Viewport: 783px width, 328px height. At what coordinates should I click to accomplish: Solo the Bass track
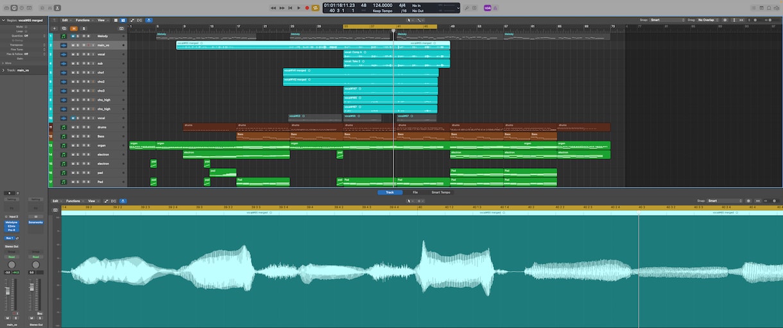point(78,136)
